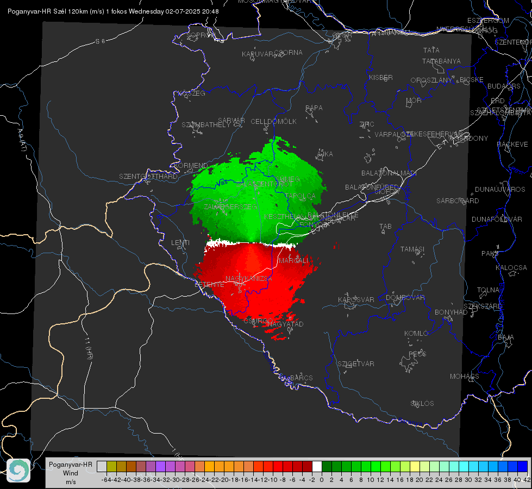Image resolution: width=532 pixels, height=489 pixels.
Task: Select the TATABANYA town label
Action: click(x=441, y=61)
